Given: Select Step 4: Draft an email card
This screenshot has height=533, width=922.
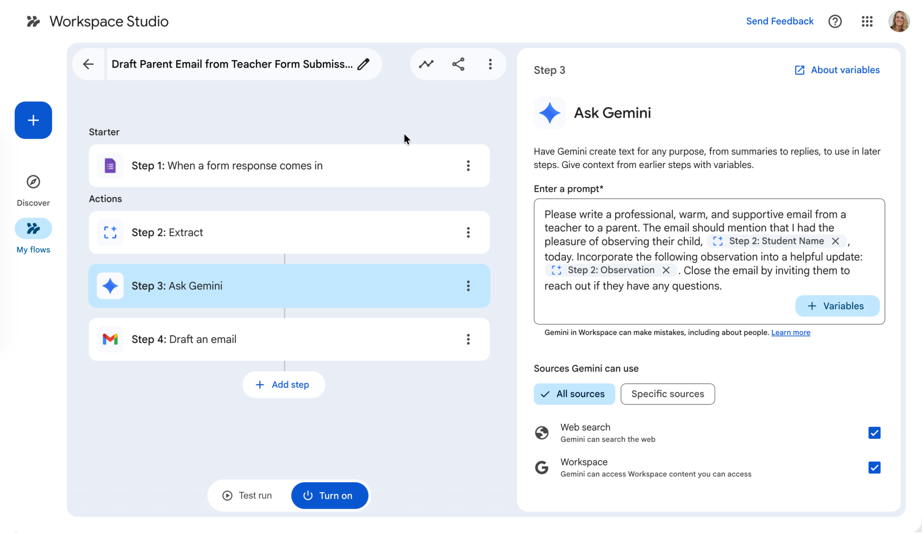Looking at the screenshot, I should 289,339.
